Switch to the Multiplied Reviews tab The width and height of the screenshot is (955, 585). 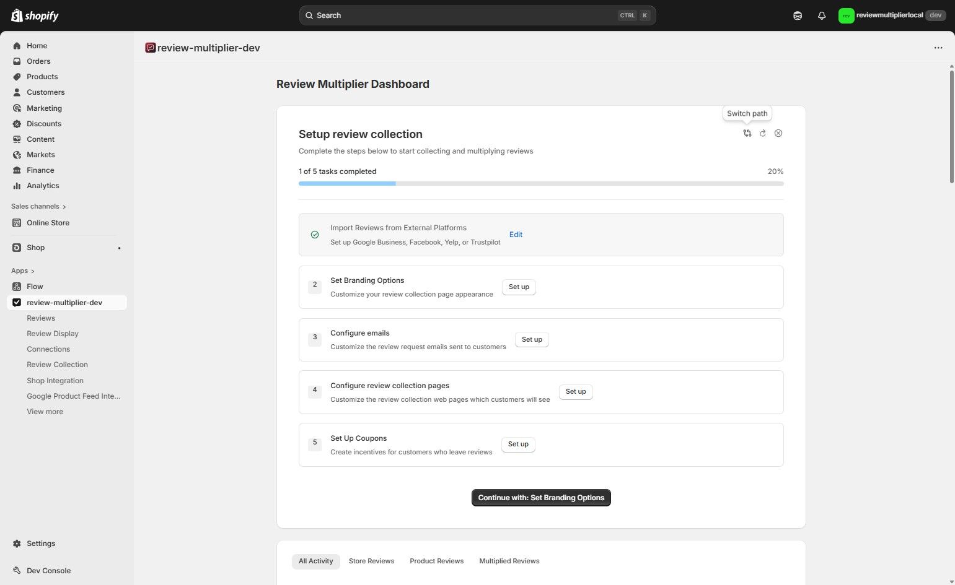pos(509,561)
